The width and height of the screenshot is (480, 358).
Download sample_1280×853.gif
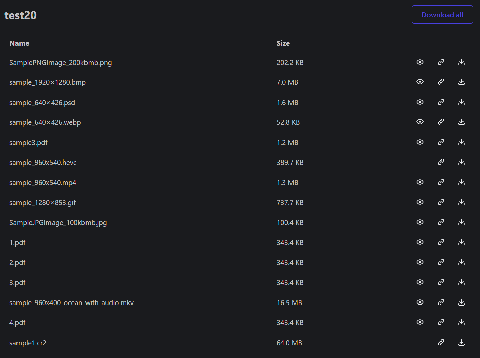pyautogui.click(x=461, y=202)
